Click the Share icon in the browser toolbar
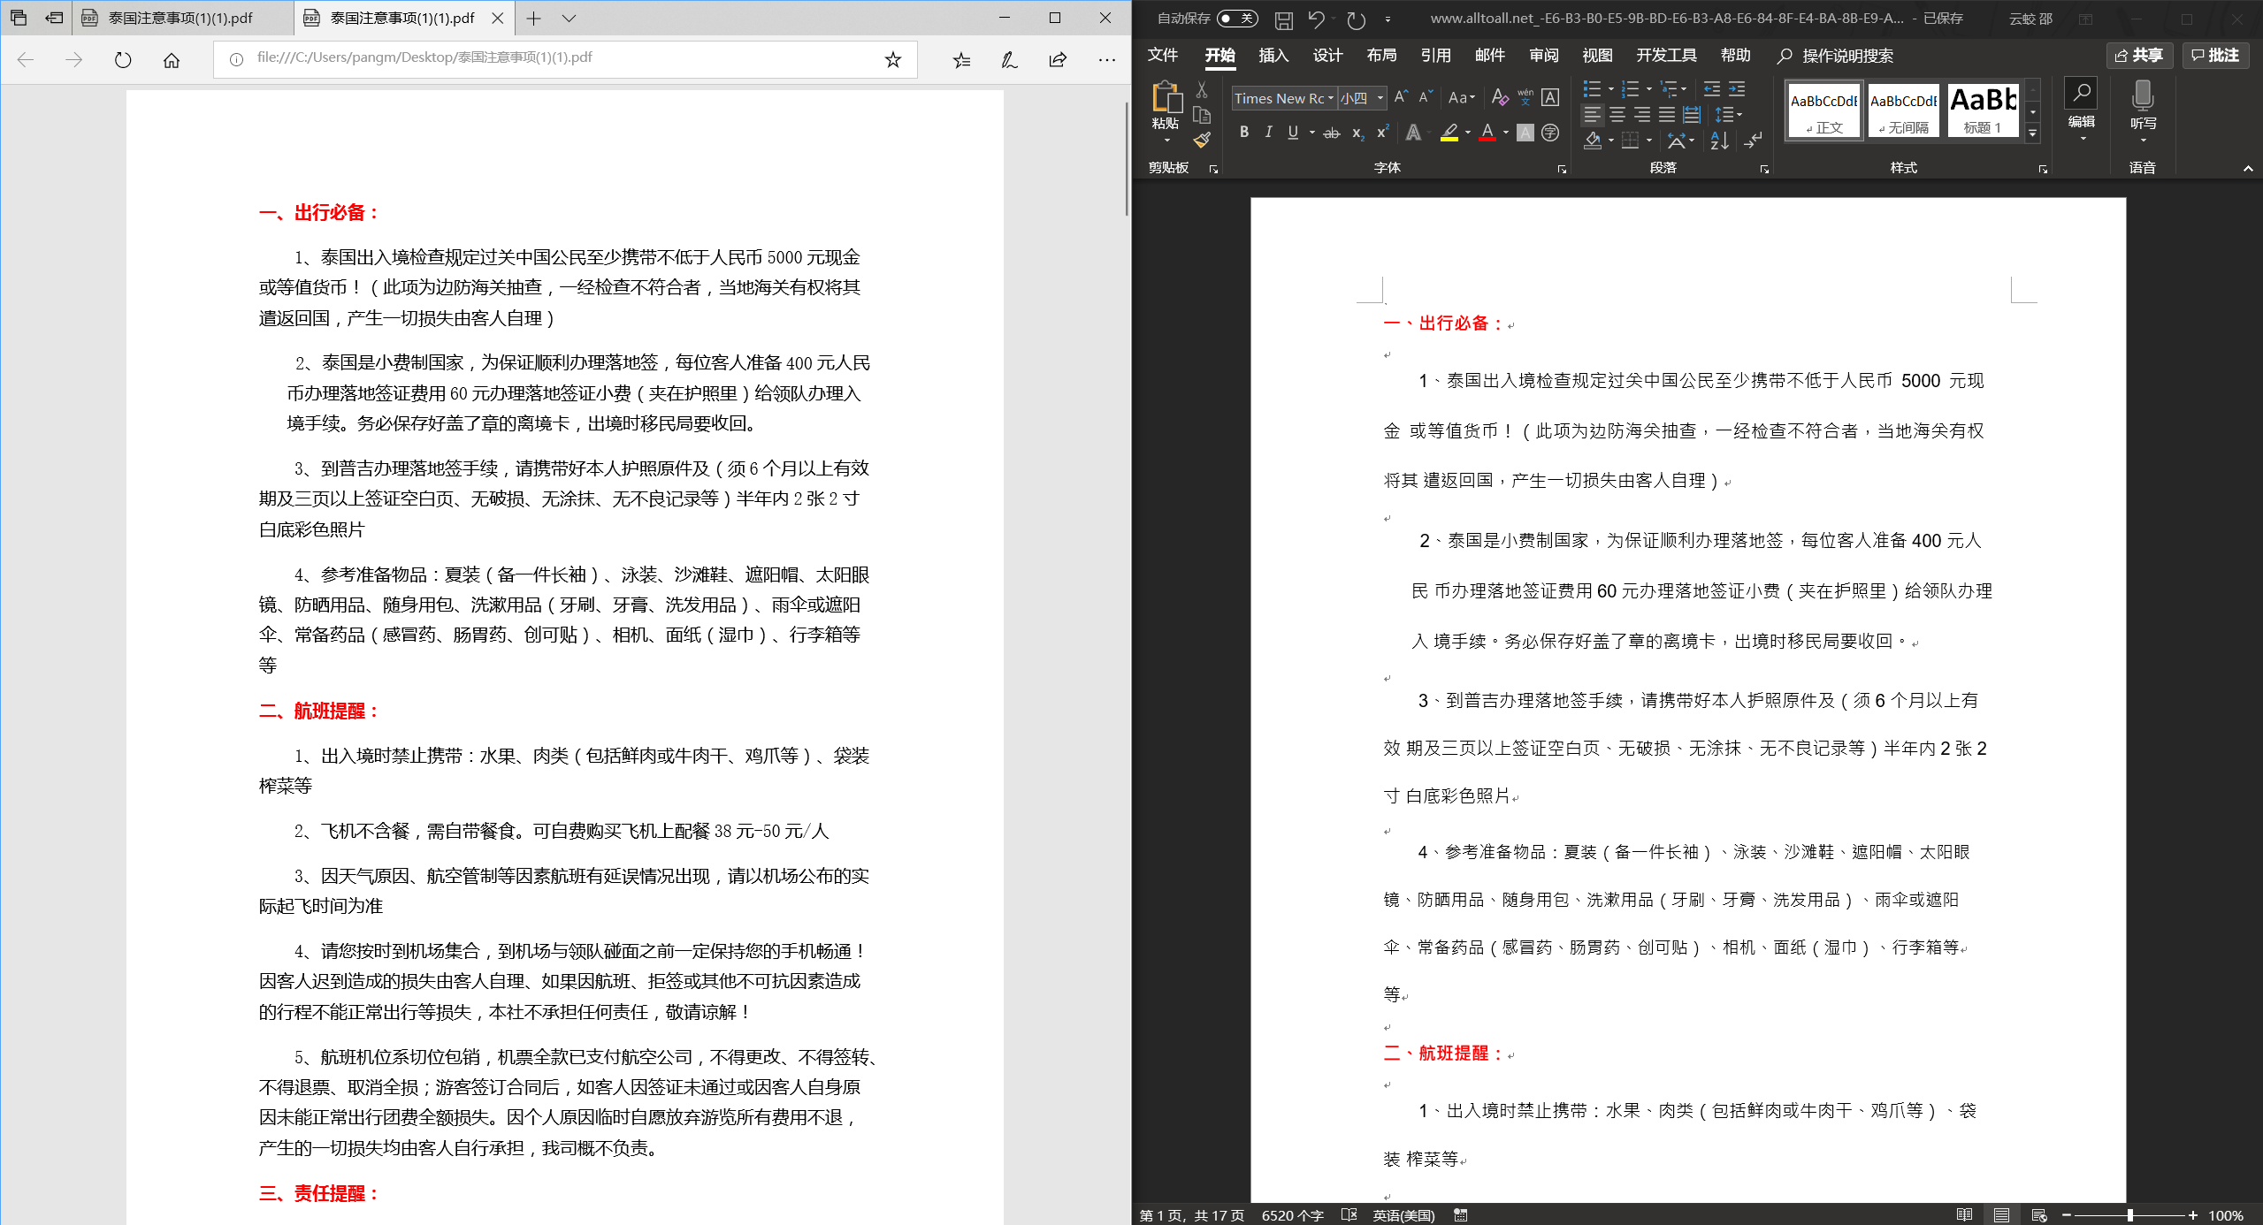Viewport: 2263px width, 1225px height. 1058,59
